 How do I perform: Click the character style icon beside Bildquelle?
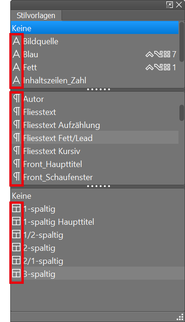[x=16, y=41]
